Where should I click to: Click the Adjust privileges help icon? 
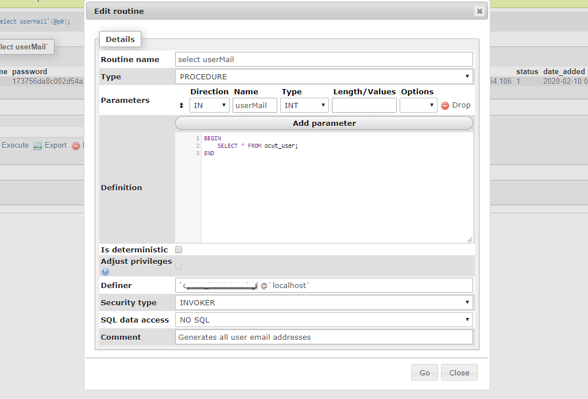[105, 272]
